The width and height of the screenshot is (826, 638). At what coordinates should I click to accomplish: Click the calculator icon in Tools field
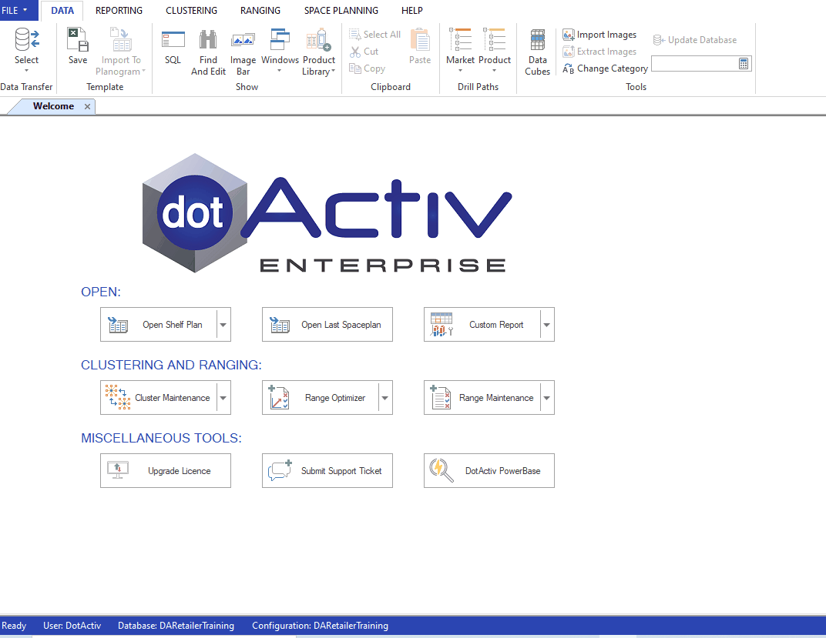tap(744, 64)
